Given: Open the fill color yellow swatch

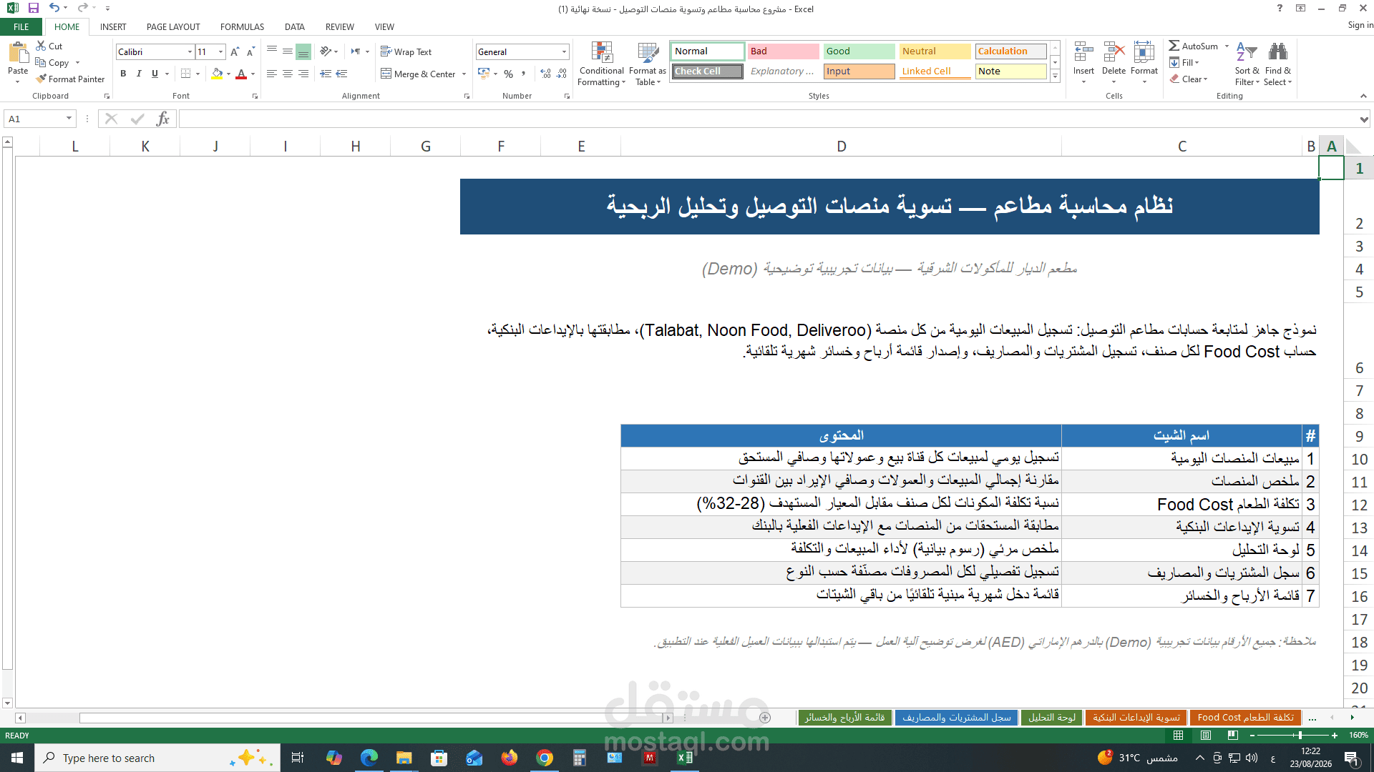Looking at the screenshot, I should coord(218,74).
